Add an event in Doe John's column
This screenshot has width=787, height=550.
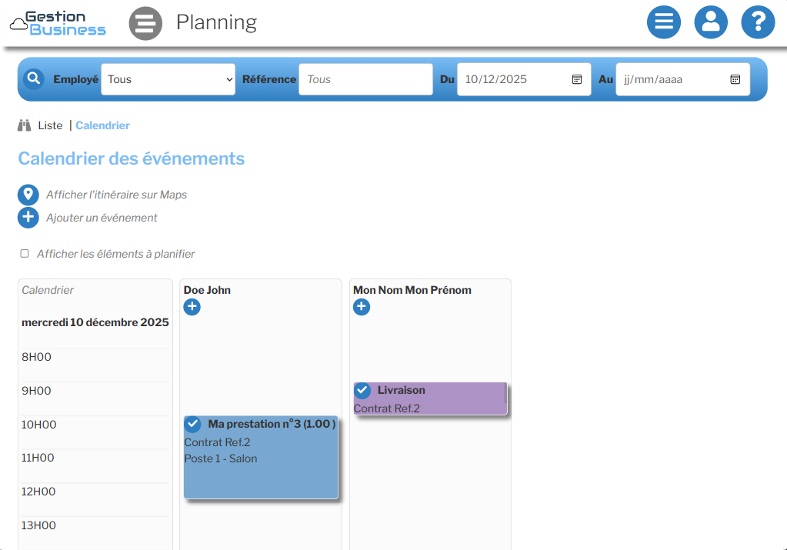point(192,307)
